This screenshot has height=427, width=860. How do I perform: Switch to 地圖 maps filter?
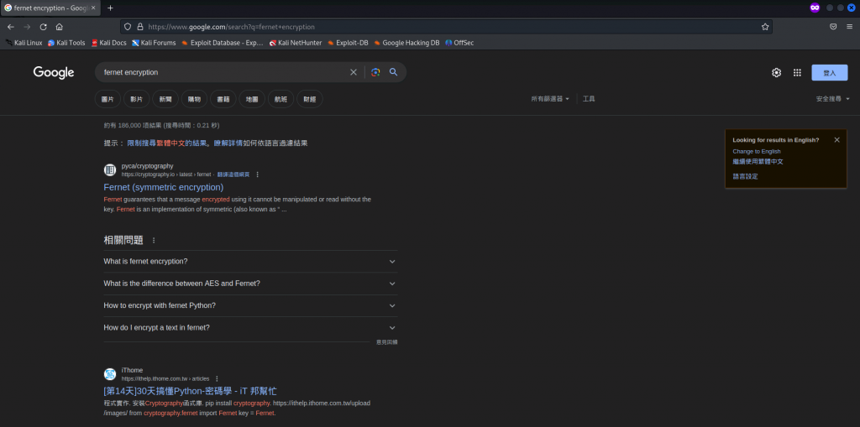tap(252, 99)
